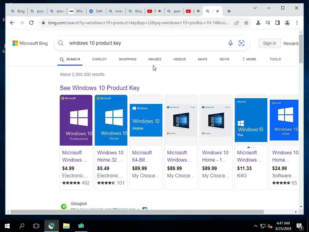Switch to the 'mrsr' search tab
Image resolution: width=309 pixels, height=232 pixels.
tap(116, 11)
